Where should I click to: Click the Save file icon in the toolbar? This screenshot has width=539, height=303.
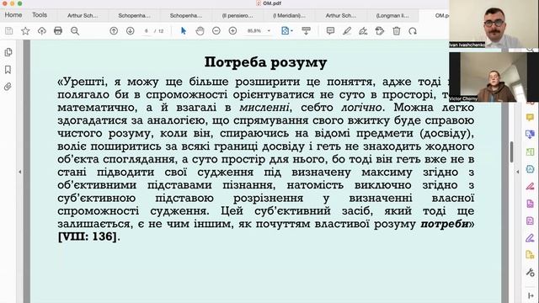[9, 31]
